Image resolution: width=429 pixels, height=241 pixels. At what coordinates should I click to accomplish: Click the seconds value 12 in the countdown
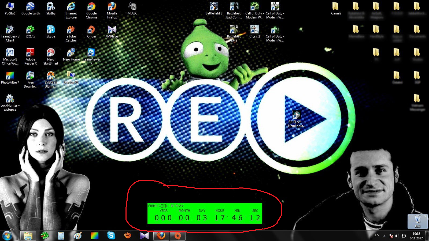click(255, 218)
